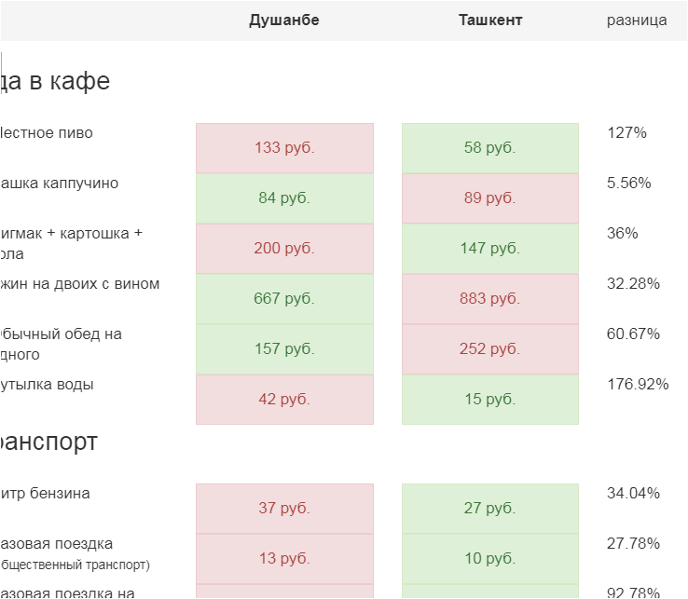This screenshot has width=688, height=599.
Task: Click the 27 руб. Tashkent gasoline cell
Action: (x=490, y=509)
